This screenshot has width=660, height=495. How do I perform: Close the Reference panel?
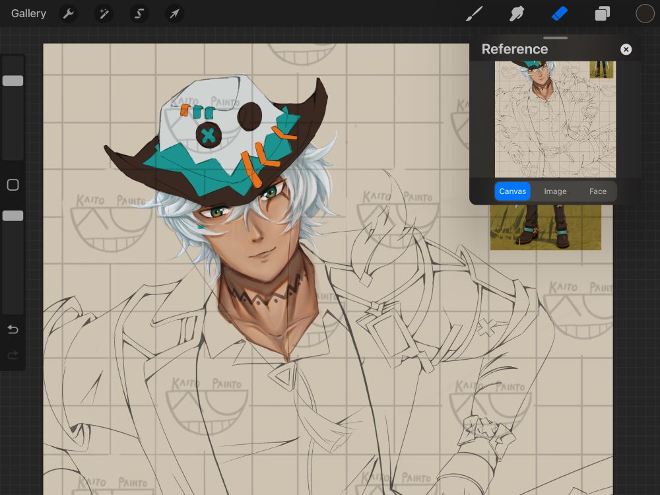tap(626, 49)
